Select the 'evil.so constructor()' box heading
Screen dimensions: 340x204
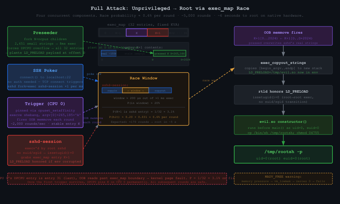pyautogui.click(x=283, y=122)
